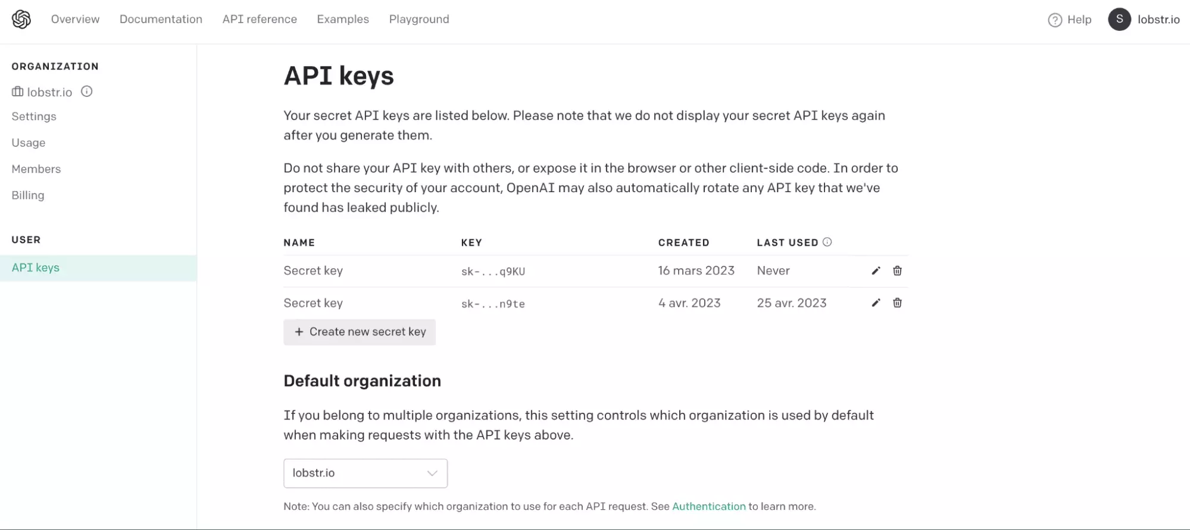Open Usage in the sidebar
This screenshot has height=530, width=1190.
click(29, 143)
